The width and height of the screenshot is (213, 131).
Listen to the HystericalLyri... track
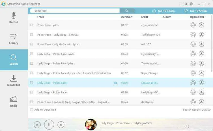[193, 54]
